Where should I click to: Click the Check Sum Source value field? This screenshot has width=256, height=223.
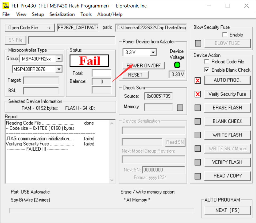pos(158,96)
